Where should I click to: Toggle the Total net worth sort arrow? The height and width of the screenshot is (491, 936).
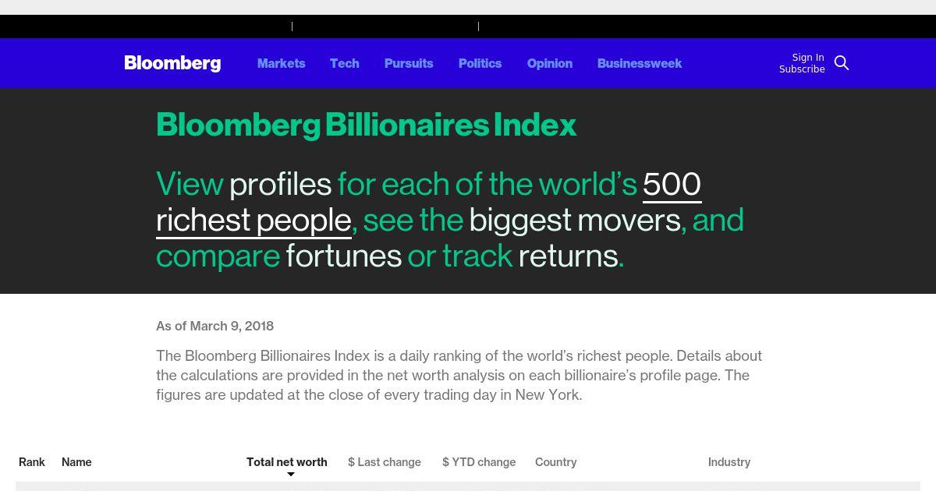(291, 474)
